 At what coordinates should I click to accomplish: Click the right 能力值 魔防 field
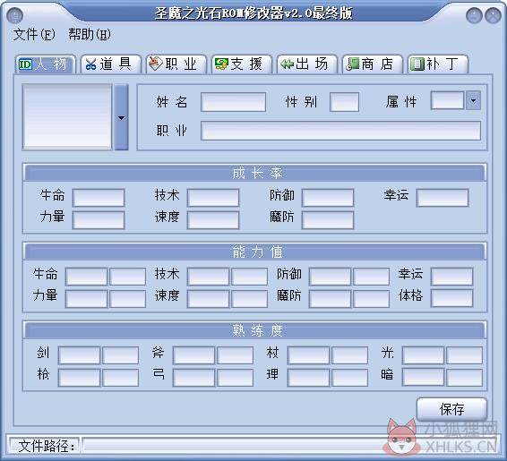click(x=372, y=299)
